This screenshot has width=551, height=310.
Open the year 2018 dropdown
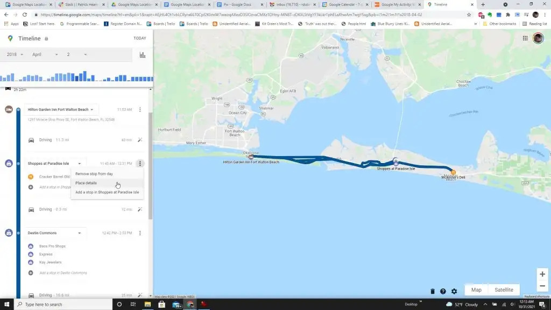(15, 54)
